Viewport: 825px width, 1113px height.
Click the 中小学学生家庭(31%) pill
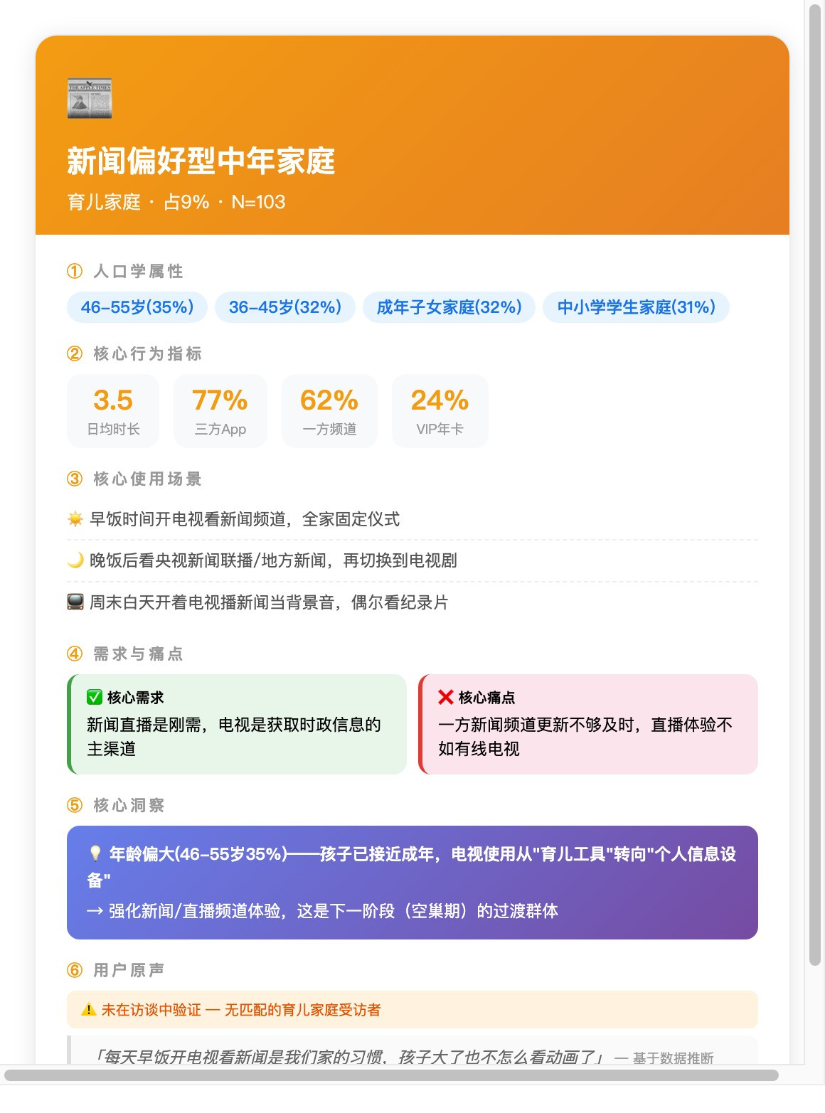(x=637, y=307)
